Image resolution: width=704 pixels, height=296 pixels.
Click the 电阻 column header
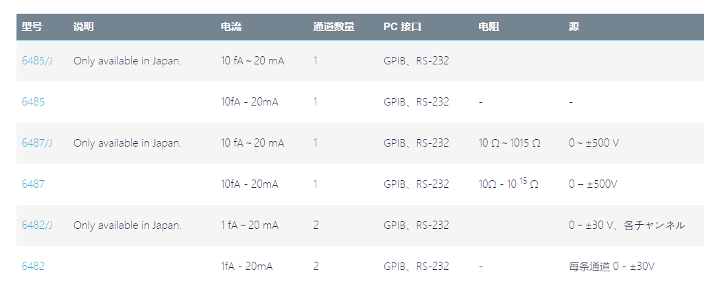(489, 27)
